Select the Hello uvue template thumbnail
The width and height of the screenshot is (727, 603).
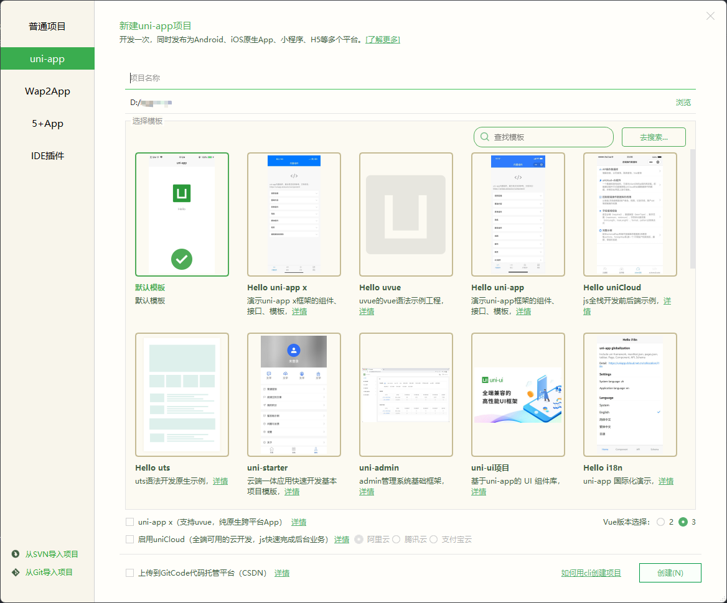pos(406,214)
